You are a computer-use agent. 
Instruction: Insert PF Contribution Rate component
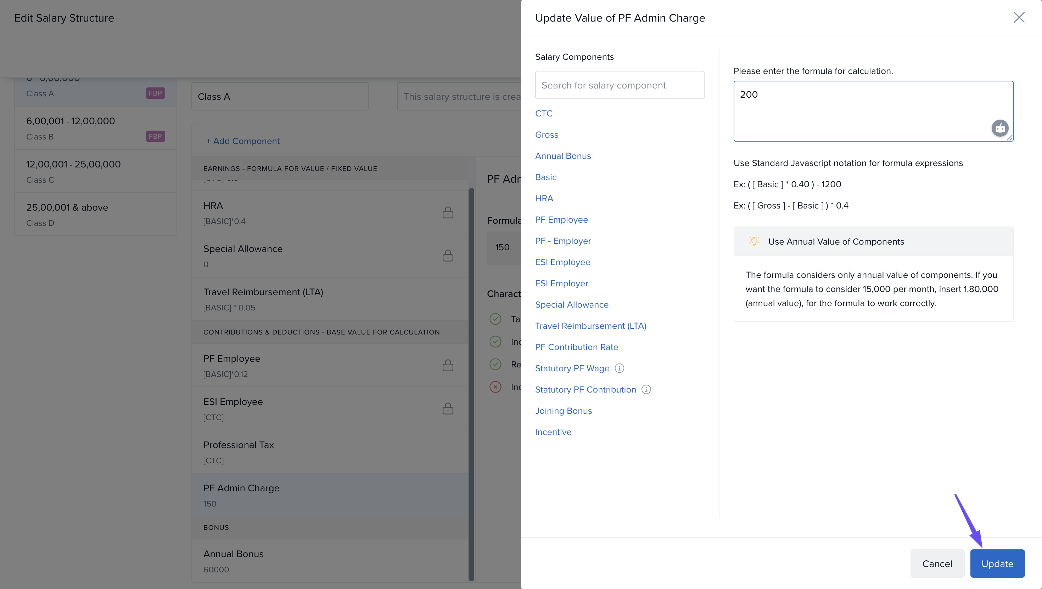pyautogui.click(x=576, y=347)
